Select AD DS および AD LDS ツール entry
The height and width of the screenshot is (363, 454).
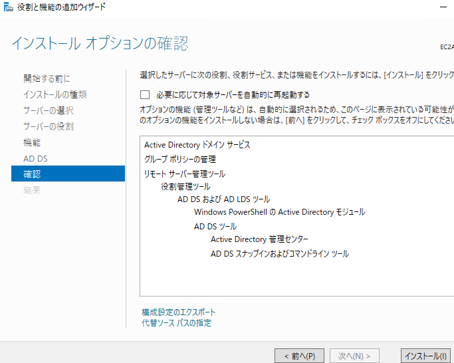223,199
